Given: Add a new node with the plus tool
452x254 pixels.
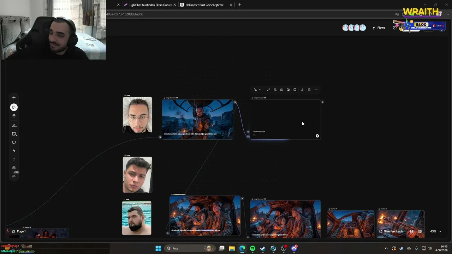Looking at the screenshot, I should 14,98.
